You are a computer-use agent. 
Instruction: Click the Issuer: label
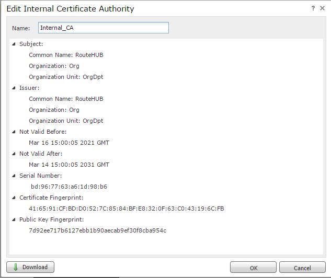pyautogui.click(x=29, y=88)
